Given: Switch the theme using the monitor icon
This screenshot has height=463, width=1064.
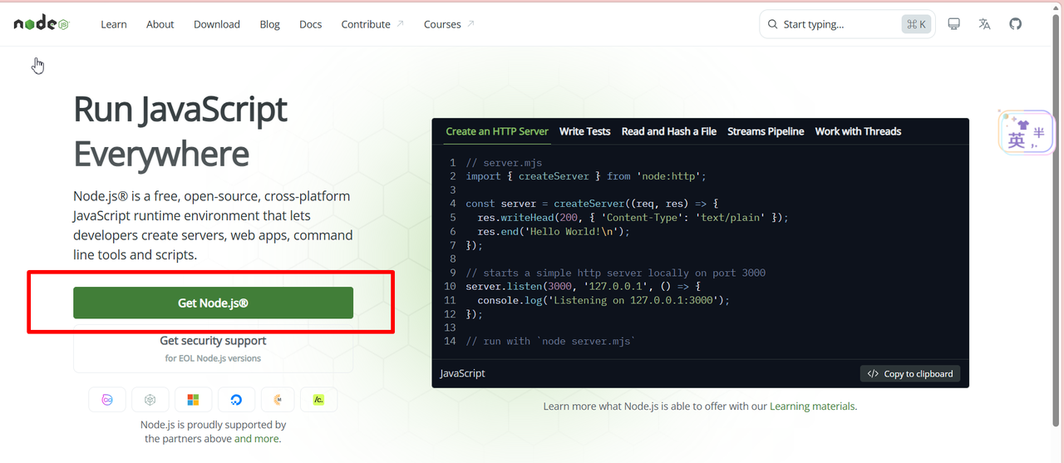Looking at the screenshot, I should pyautogui.click(x=953, y=24).
